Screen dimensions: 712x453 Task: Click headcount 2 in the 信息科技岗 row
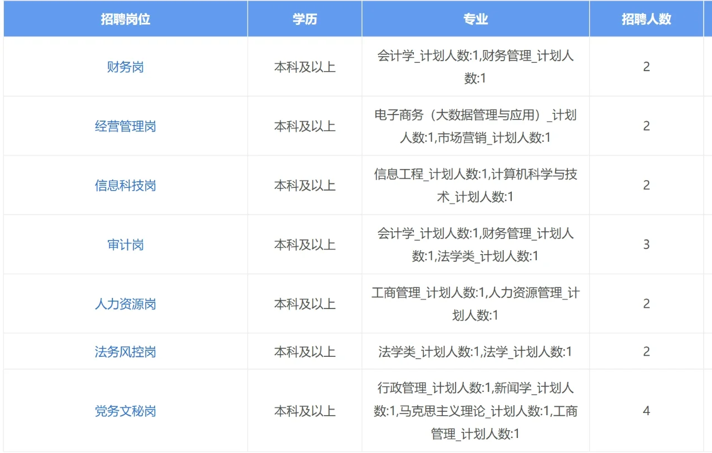pyautogui.click(x=646, y=186)
